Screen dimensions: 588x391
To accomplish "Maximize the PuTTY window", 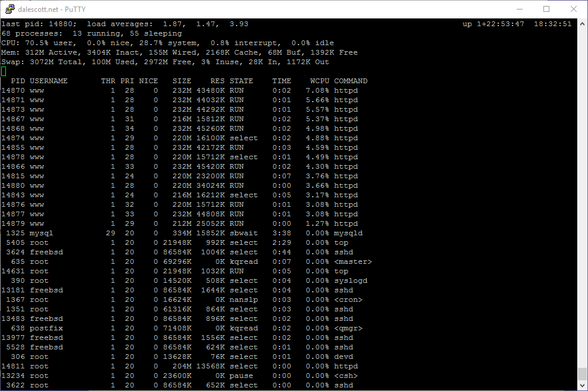I will tap(546, 9).
